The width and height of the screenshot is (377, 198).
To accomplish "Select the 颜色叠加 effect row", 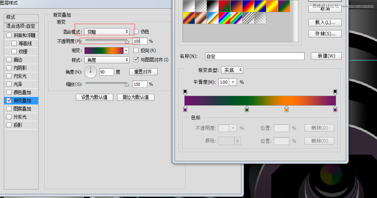I will pyautogui.click(x=21, y=92).
